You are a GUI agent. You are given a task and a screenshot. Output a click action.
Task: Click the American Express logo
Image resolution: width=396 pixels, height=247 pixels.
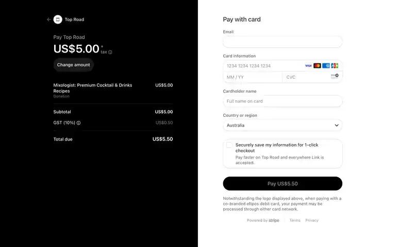coord(326,66)
